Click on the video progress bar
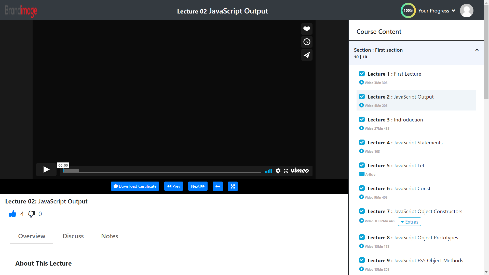 [x=162, y=171]
